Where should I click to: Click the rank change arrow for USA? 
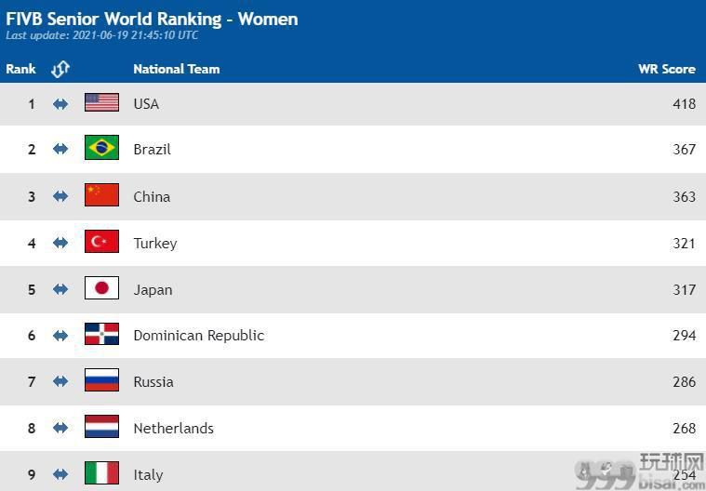pyautogui.click(x=60, y=104)
